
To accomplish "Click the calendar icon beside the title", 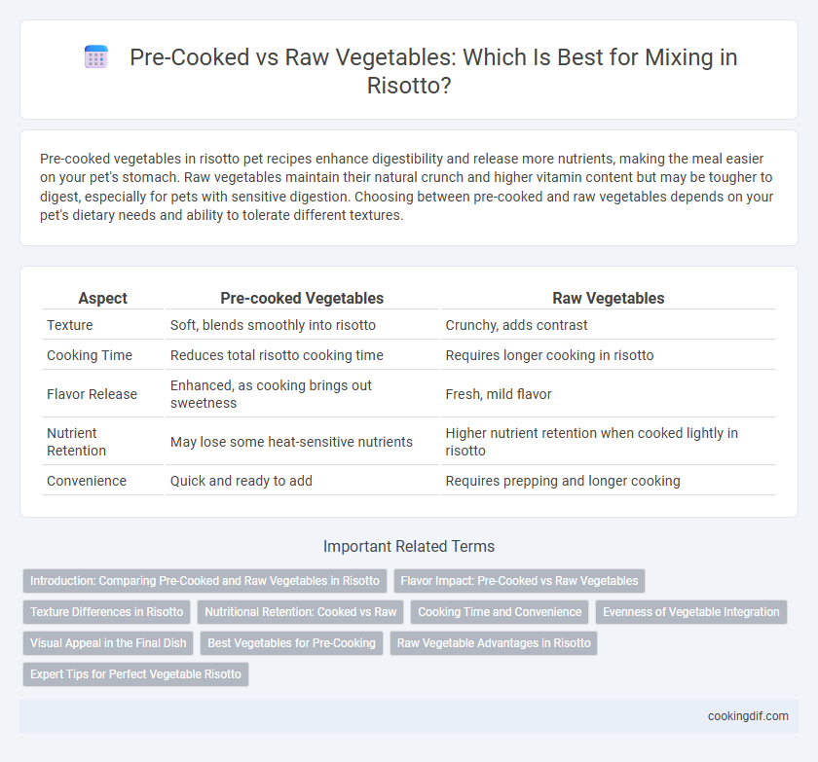I will pyautogui.click(x=96, y=56).
